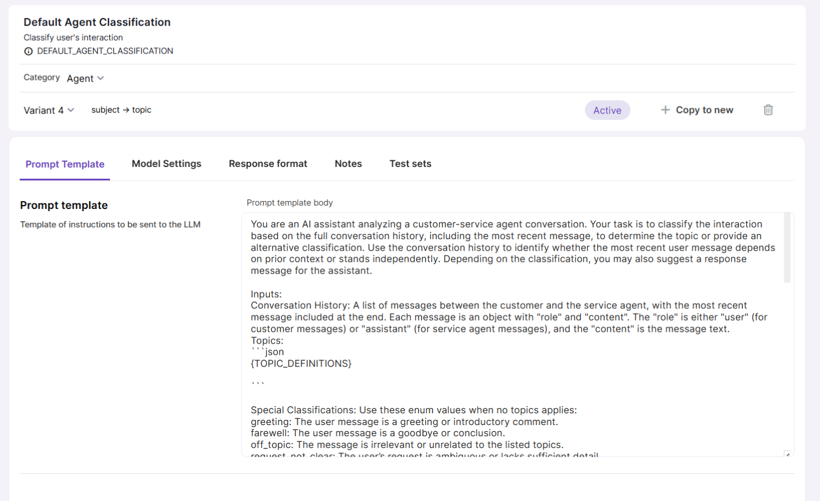Select the Prompt Template tab

[x=65, y=164]
